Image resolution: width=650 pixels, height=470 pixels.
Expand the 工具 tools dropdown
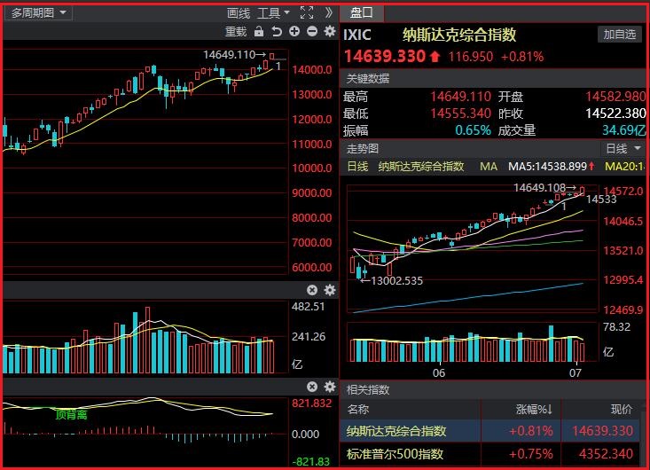tap(273, 13)
